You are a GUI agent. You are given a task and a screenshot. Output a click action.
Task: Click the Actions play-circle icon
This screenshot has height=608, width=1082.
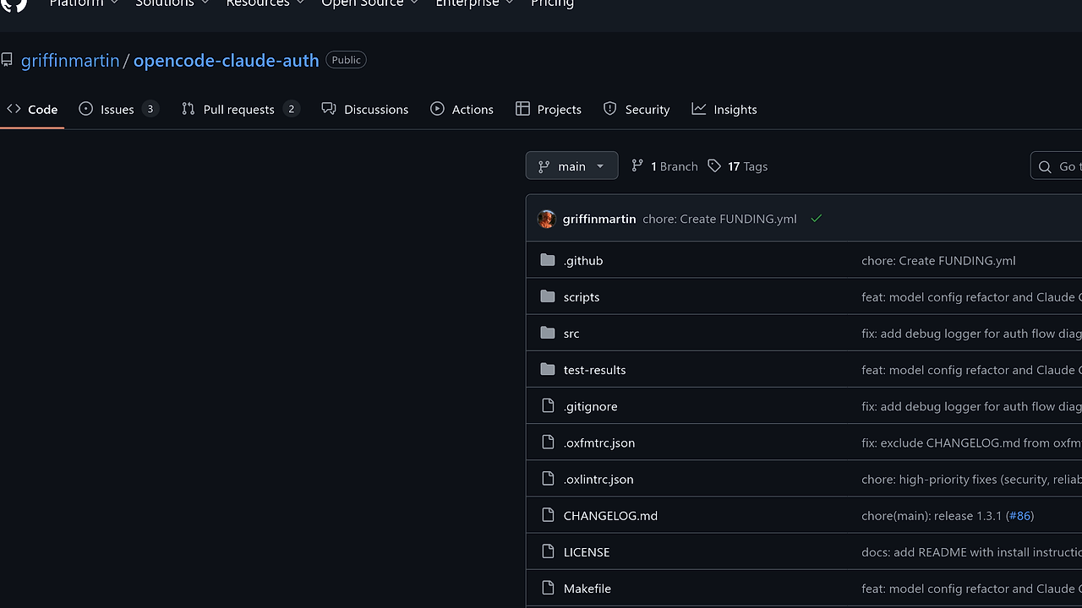(437, 109)
